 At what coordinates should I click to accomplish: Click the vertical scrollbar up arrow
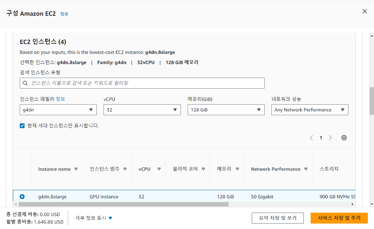click(372, 36)
